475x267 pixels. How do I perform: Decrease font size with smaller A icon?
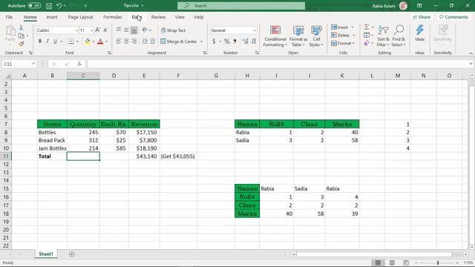[105, 30]
